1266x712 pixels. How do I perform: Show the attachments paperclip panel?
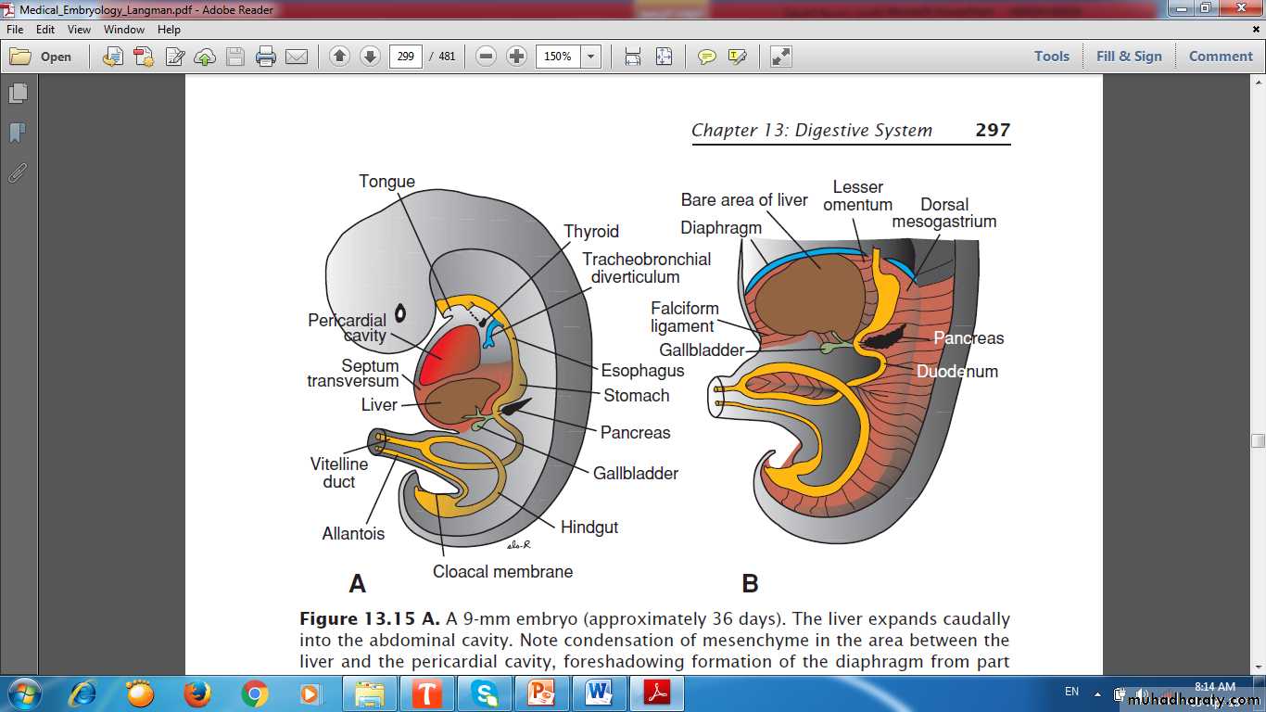(18, 173)
